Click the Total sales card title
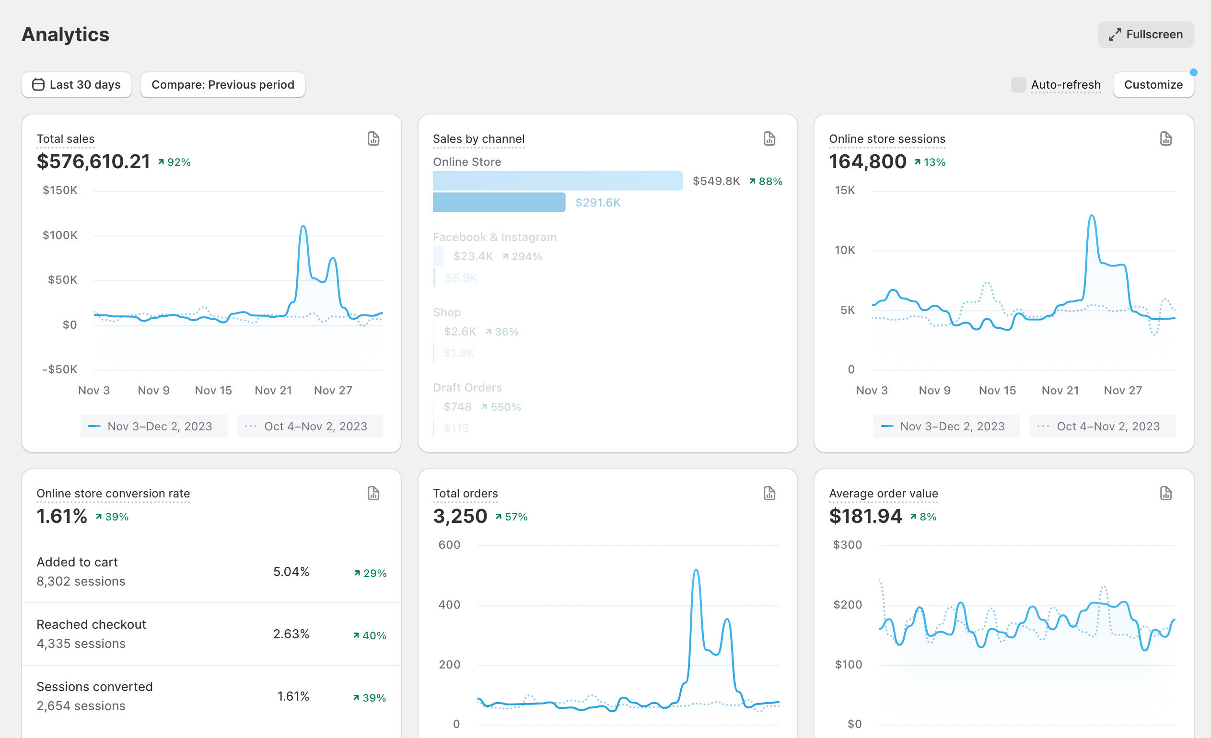 [65, 139]
